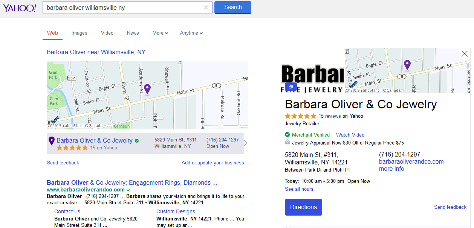Click the Yahoo logo
Screen dimensions: 474x228
[x=20, y=8]
